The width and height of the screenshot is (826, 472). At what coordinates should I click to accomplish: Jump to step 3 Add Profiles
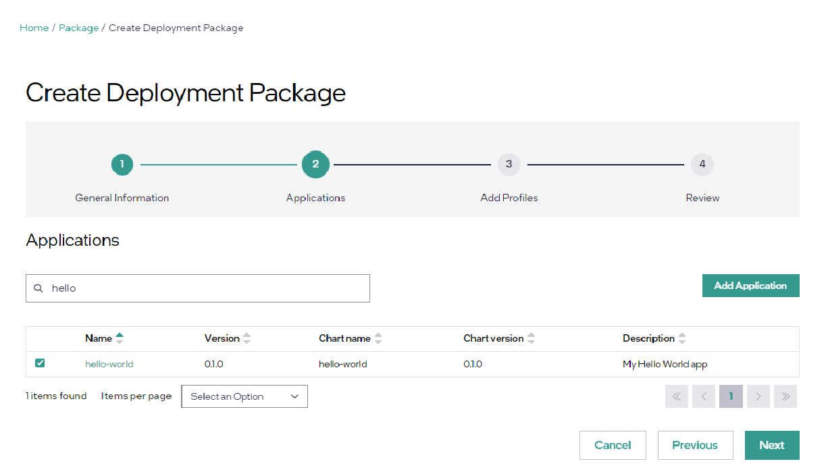pos(509,164)
